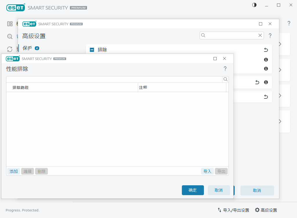Click the top info icon under 排除 section
Viewport: 297px width, 218px height.
coord(266,60)
